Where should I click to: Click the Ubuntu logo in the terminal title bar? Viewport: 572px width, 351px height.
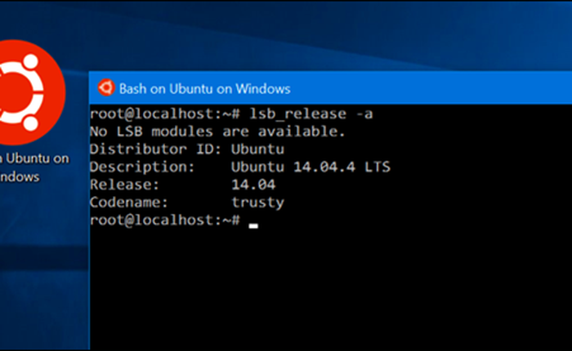[106, 88]
